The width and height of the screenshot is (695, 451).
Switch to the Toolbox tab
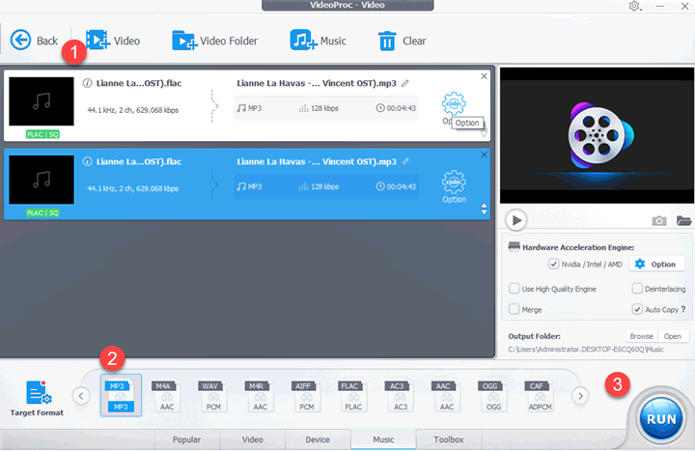coord(449,439)
